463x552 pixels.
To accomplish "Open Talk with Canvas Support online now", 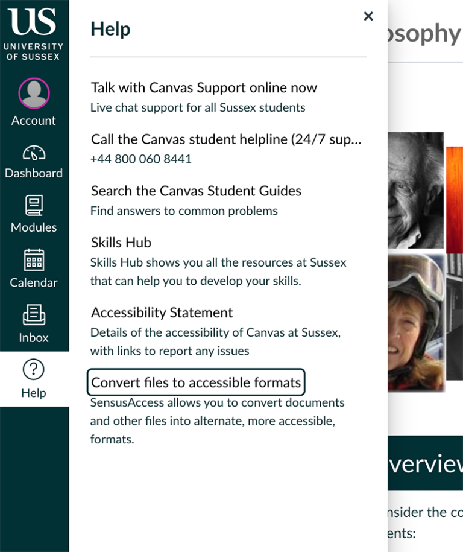I will point(204,87).
